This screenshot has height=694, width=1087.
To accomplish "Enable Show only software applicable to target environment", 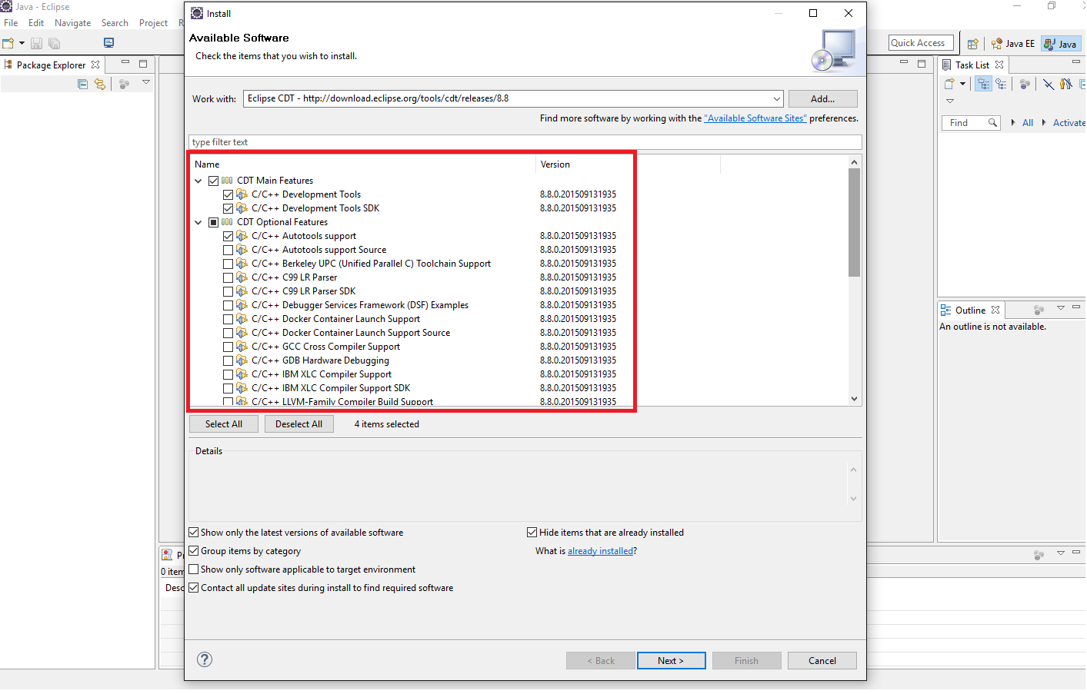I will pos(194,569).
